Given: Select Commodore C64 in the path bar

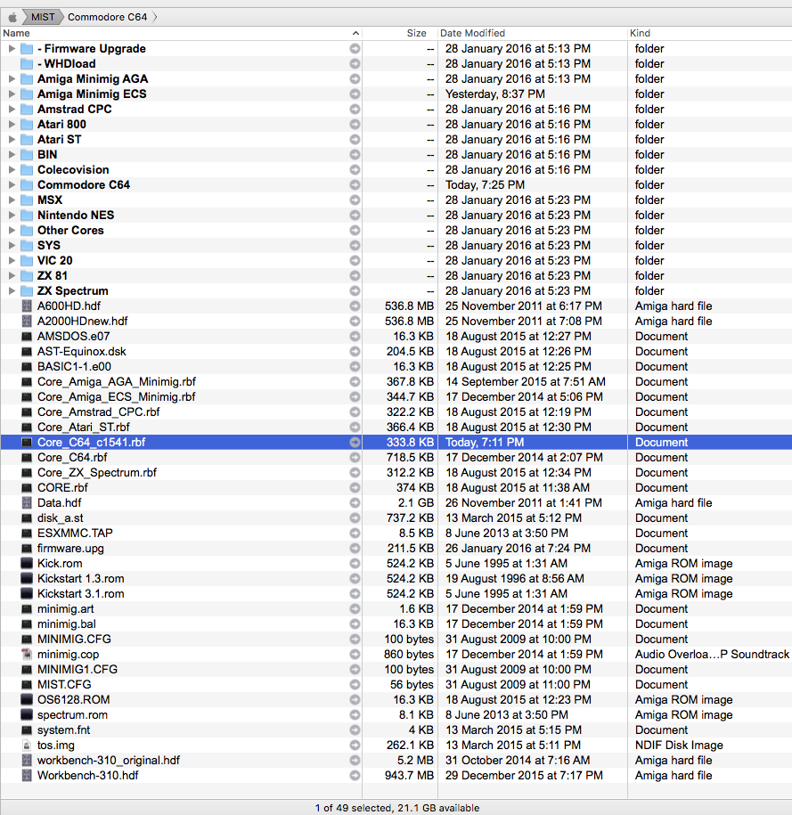Looking at the screenshot, I should click(x=107, y=17).
